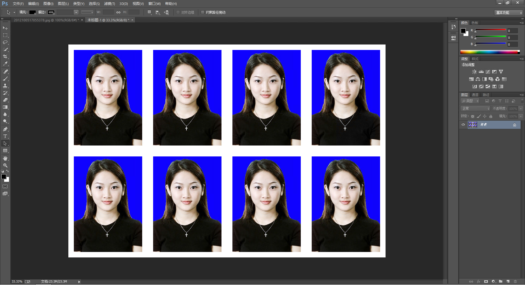Select the Rectangle shape tool

pyautogui.click(x=5, y=151)
